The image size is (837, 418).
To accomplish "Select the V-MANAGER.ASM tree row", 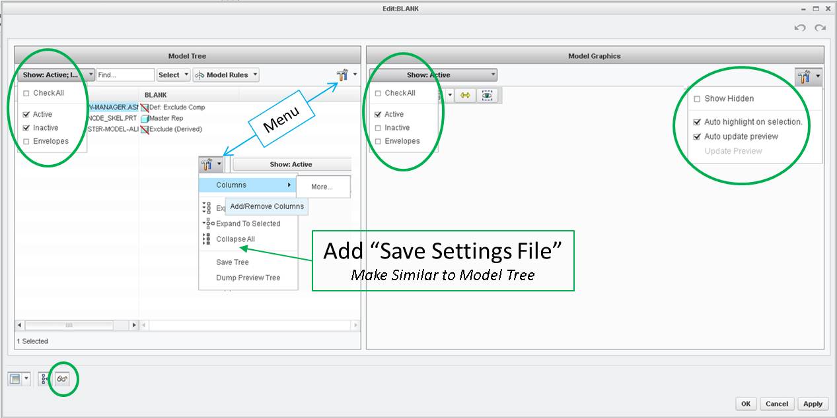I will 112,107.
